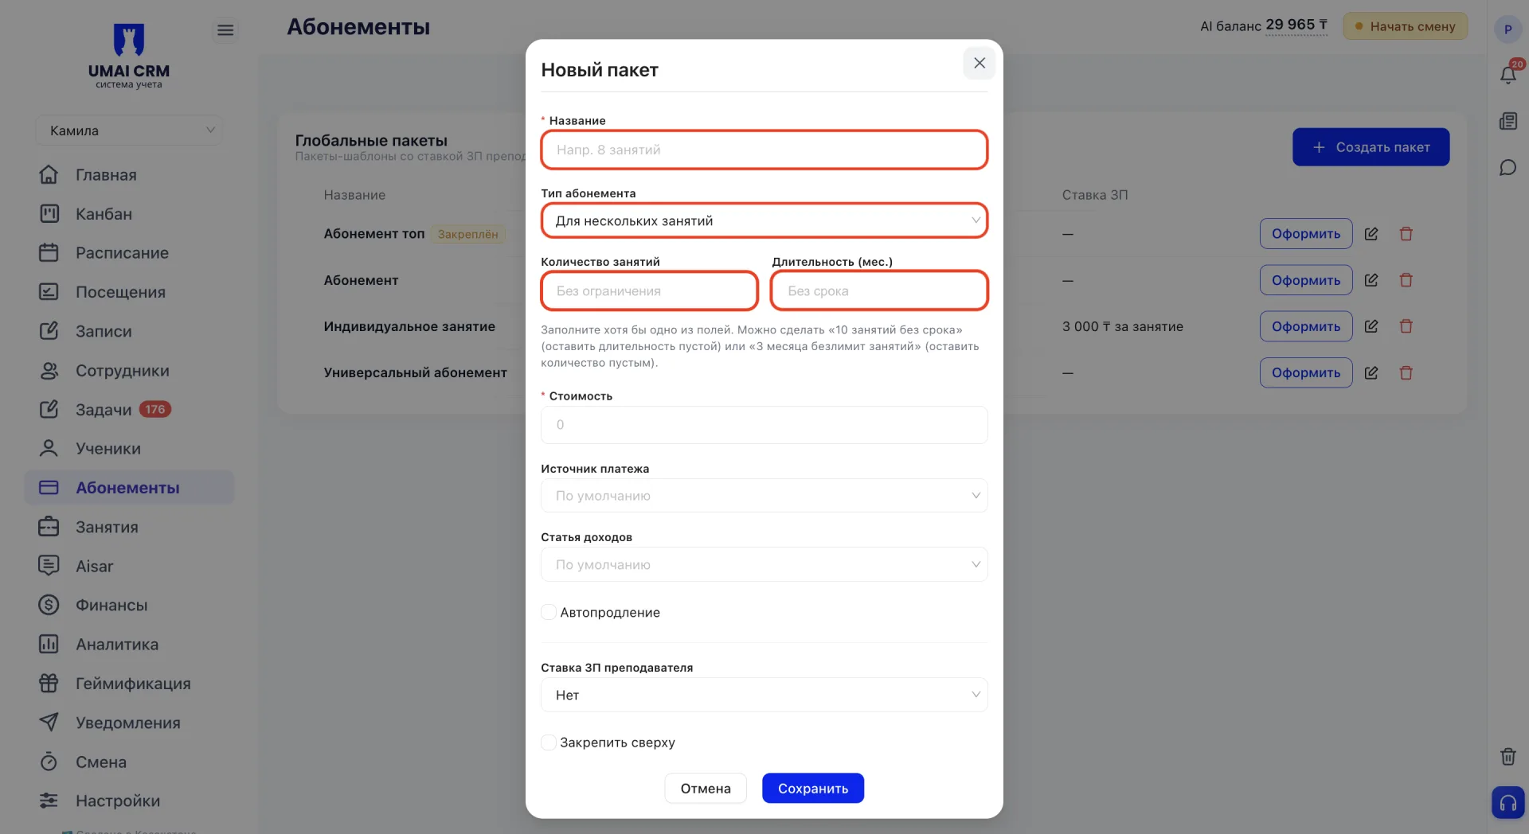Edit the Индивидуальное занятие package

(x=1371, y=326)
